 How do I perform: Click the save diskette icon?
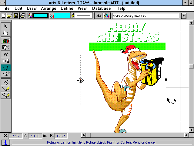click(16, 16)
